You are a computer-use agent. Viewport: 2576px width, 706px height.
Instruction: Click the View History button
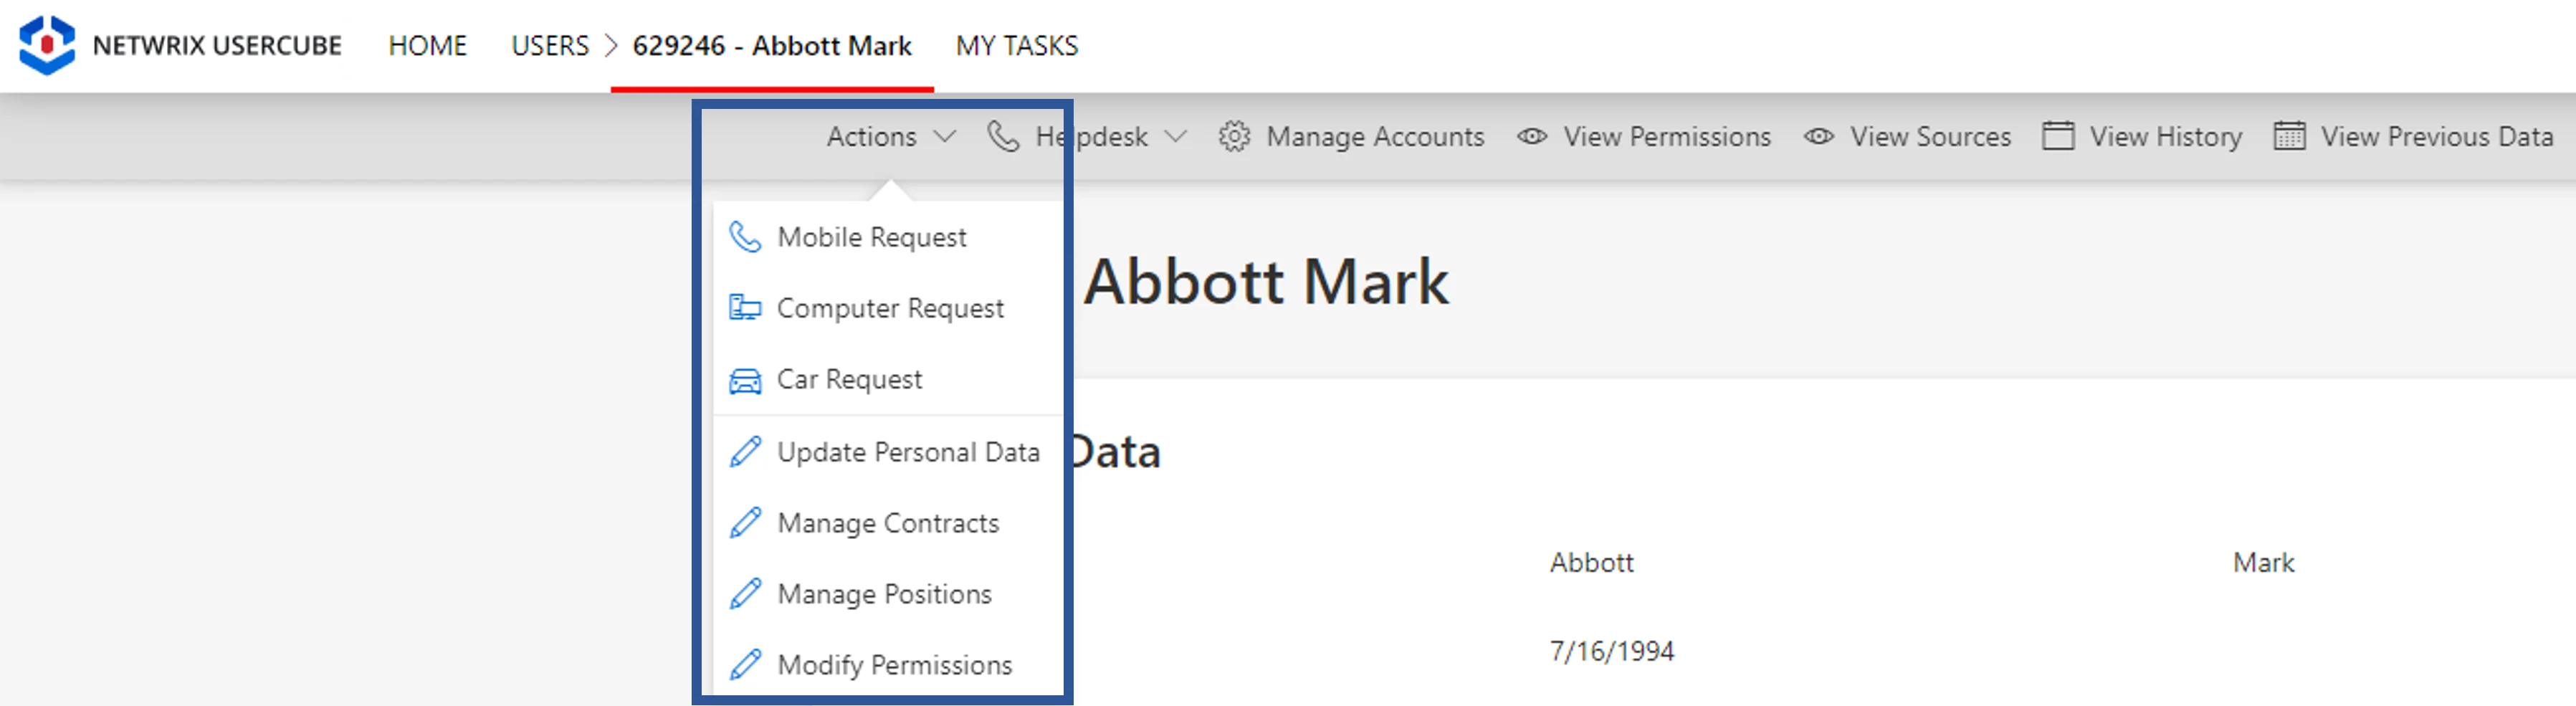[2142, 137]
